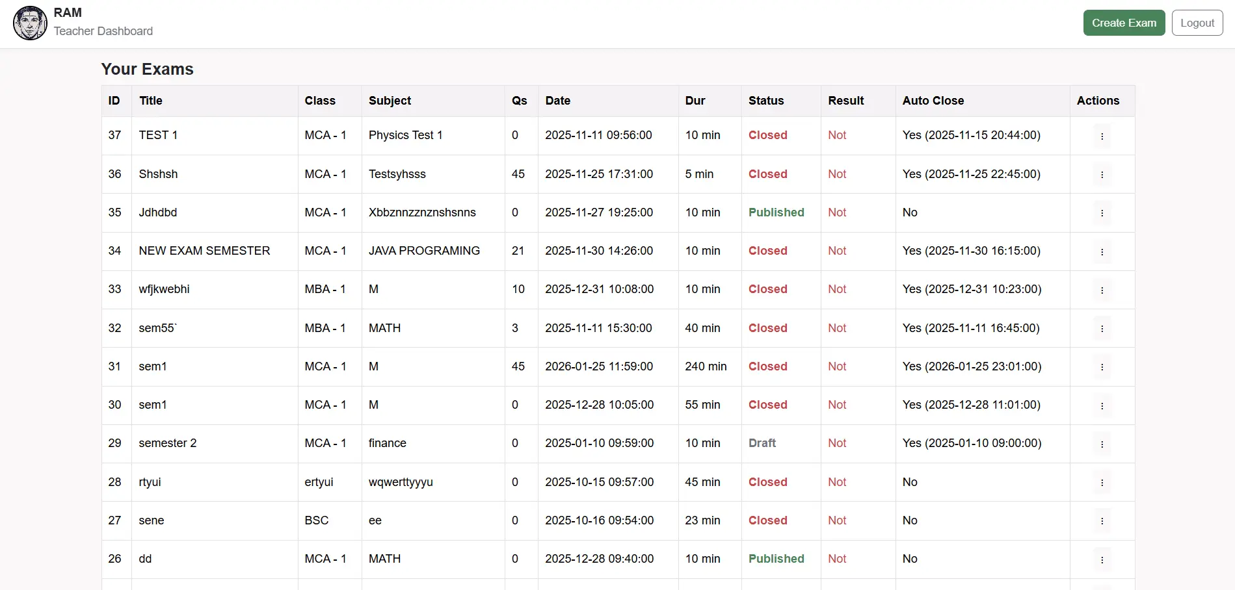Expand actions dropdown for sene exam
This screenshot has height=590, width=1235.
click(1102, 520)
